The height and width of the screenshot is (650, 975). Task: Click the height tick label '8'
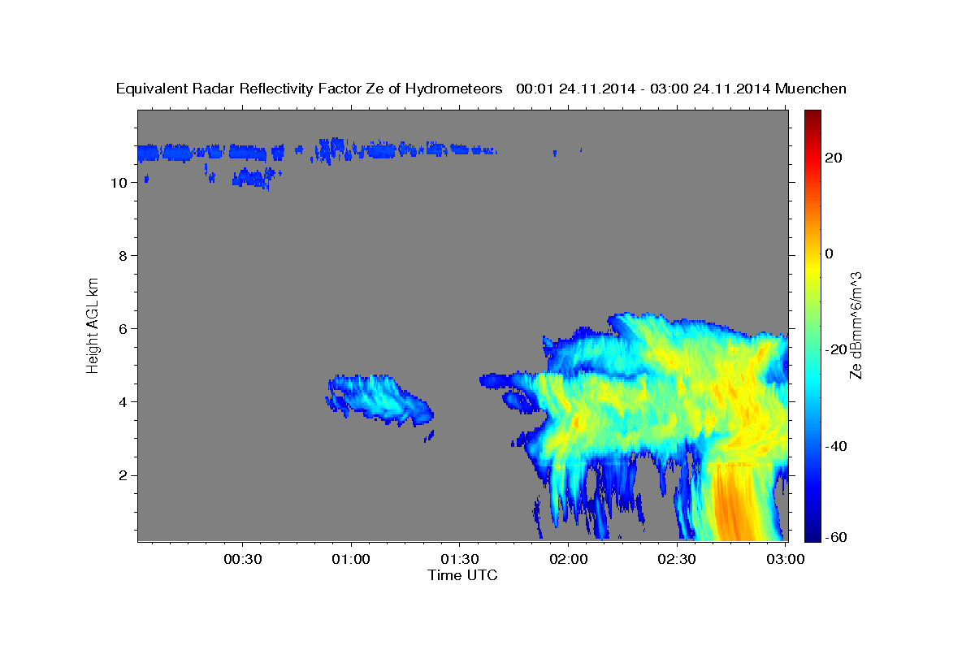click(122, 256)
